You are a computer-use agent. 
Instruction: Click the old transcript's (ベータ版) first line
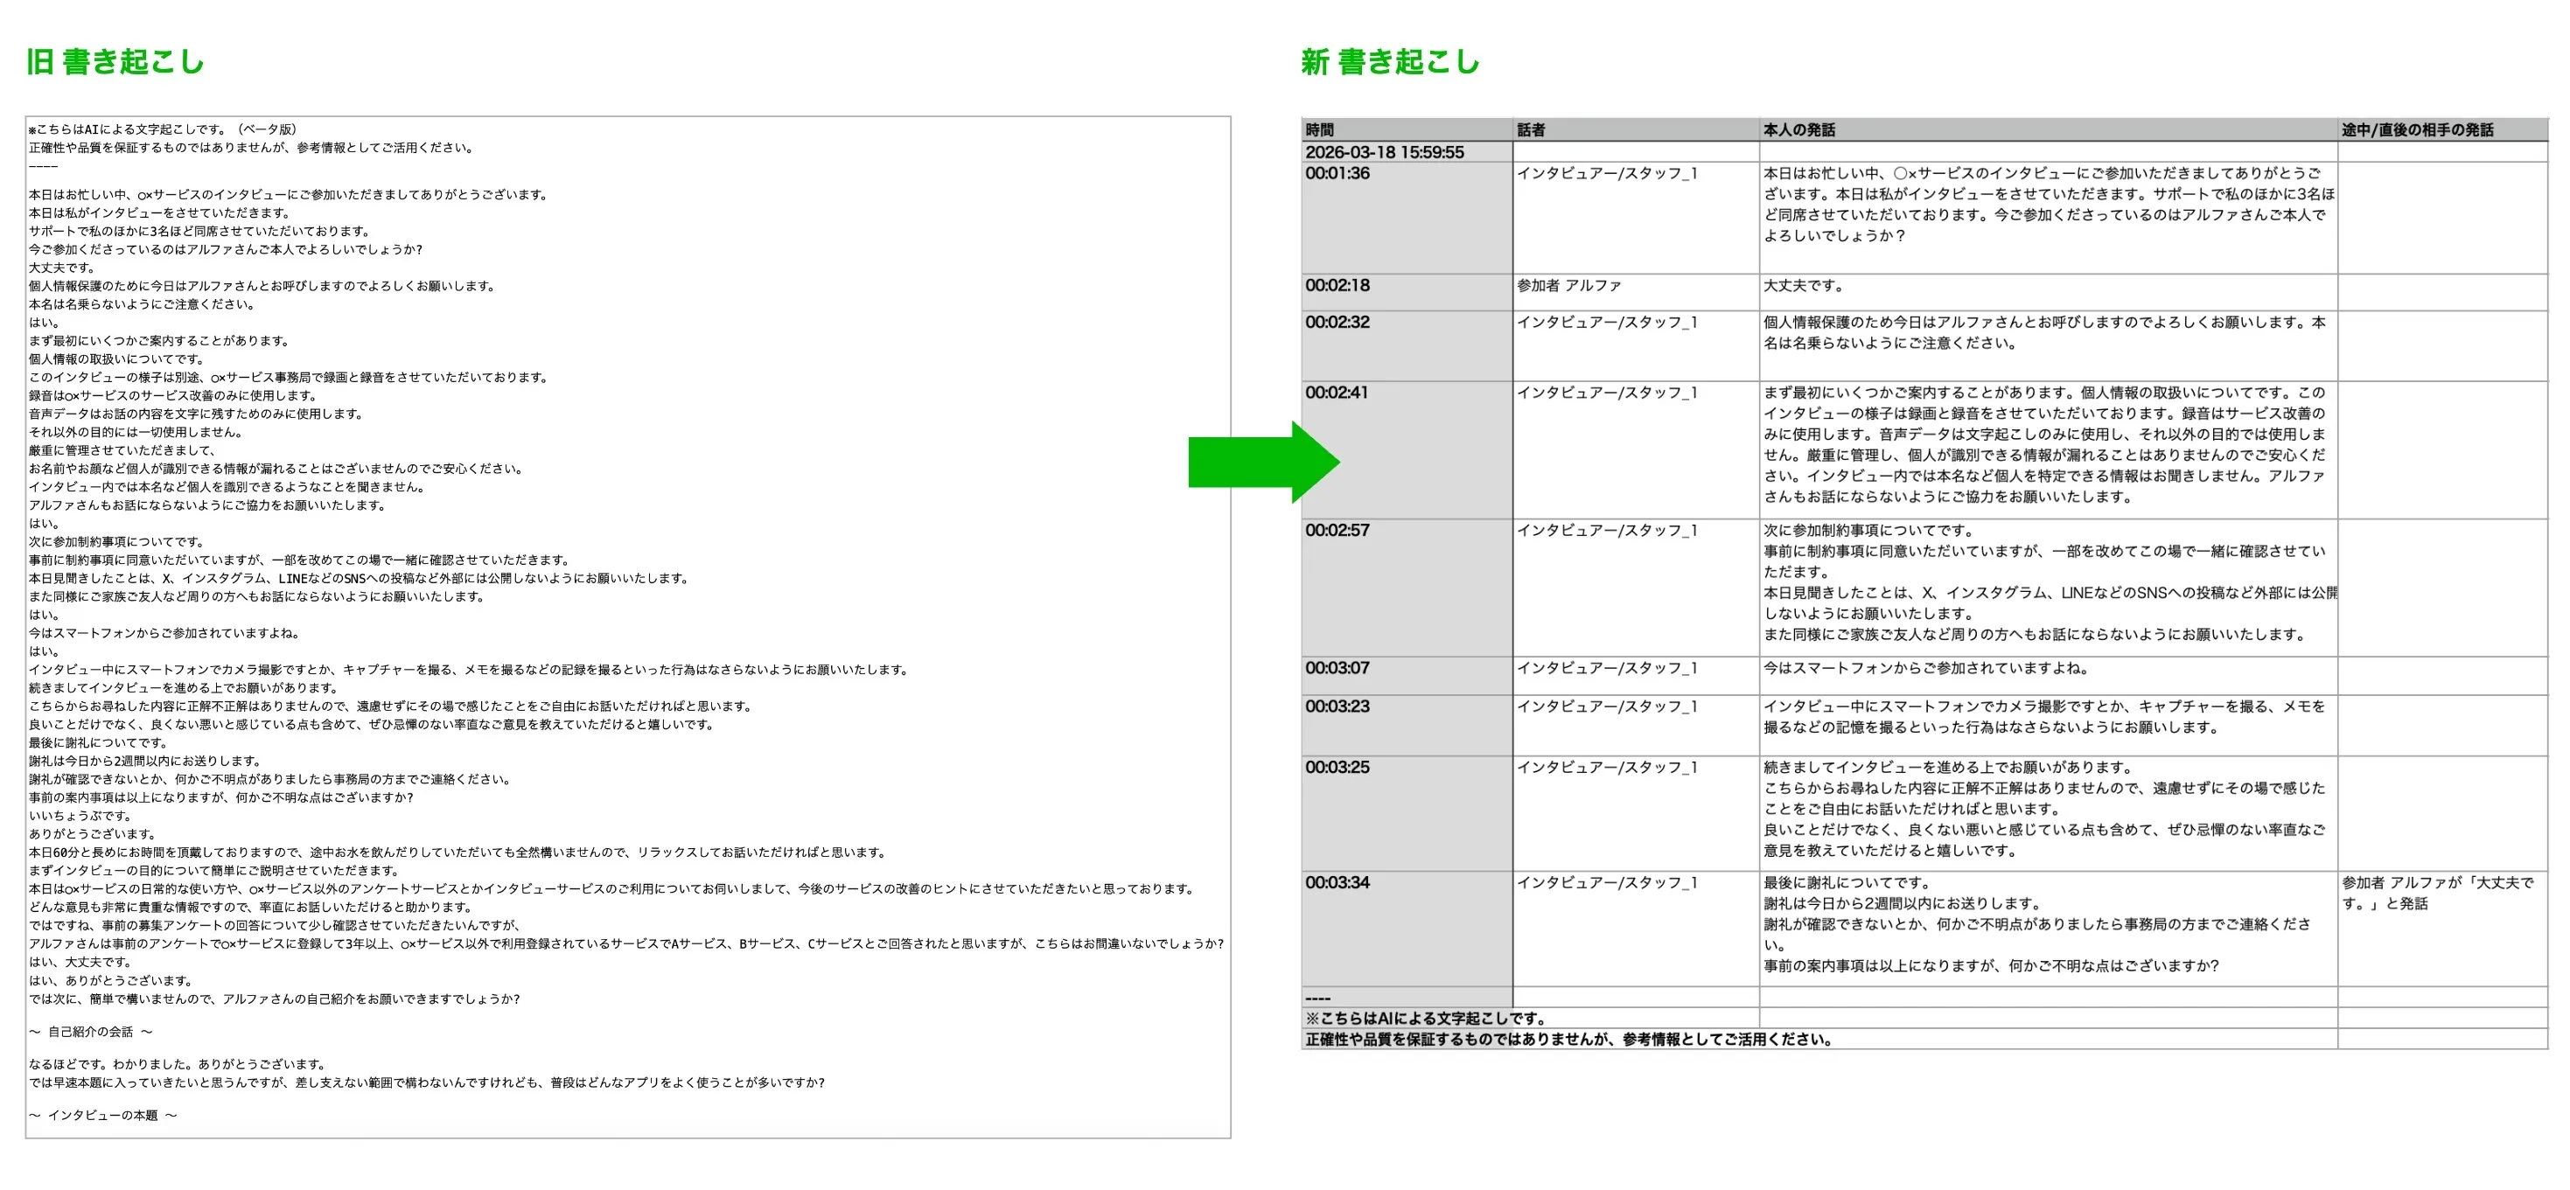tap(163, 129)
